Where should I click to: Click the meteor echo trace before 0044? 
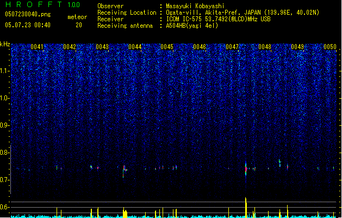pyautogui.click(x=125, y=171)
